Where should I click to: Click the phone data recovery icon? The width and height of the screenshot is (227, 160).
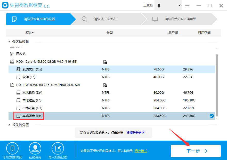12,149
